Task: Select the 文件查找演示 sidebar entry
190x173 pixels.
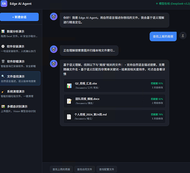Action: point(20,79)
